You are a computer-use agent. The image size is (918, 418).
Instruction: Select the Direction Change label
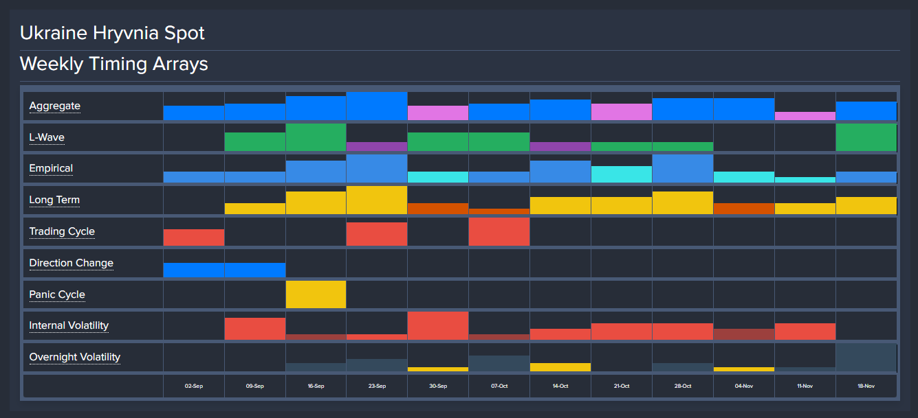coord(71,263)
